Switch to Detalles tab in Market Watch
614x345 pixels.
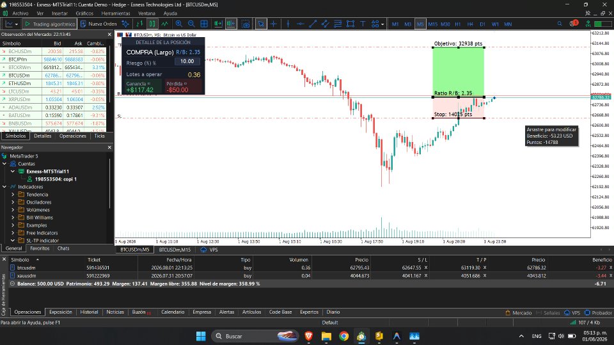pyautogui.click(x=43, y=136)
